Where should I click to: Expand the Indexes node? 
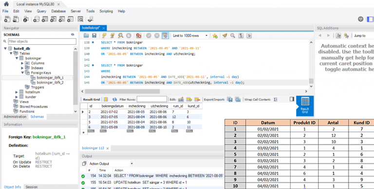[x=22, y=68]
